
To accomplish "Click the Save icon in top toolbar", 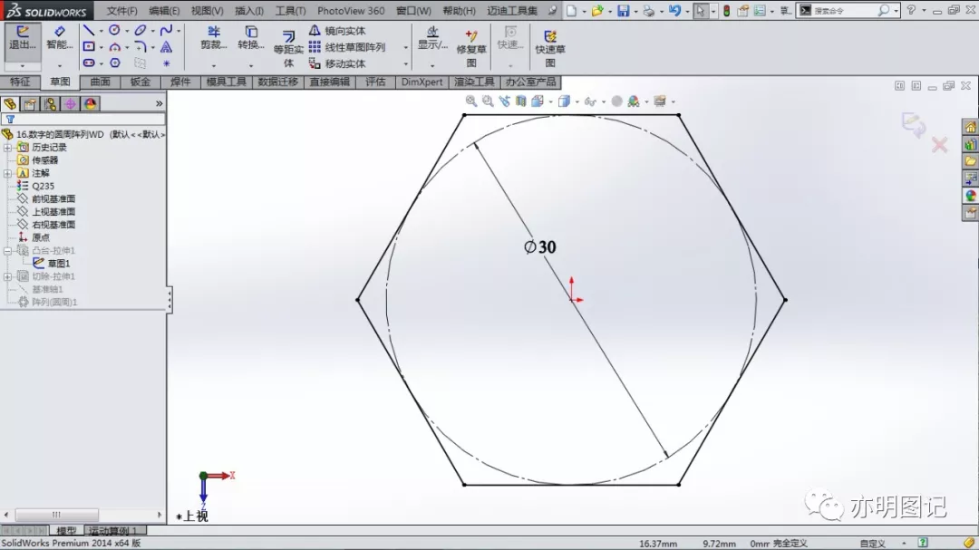I will (623, 11).
